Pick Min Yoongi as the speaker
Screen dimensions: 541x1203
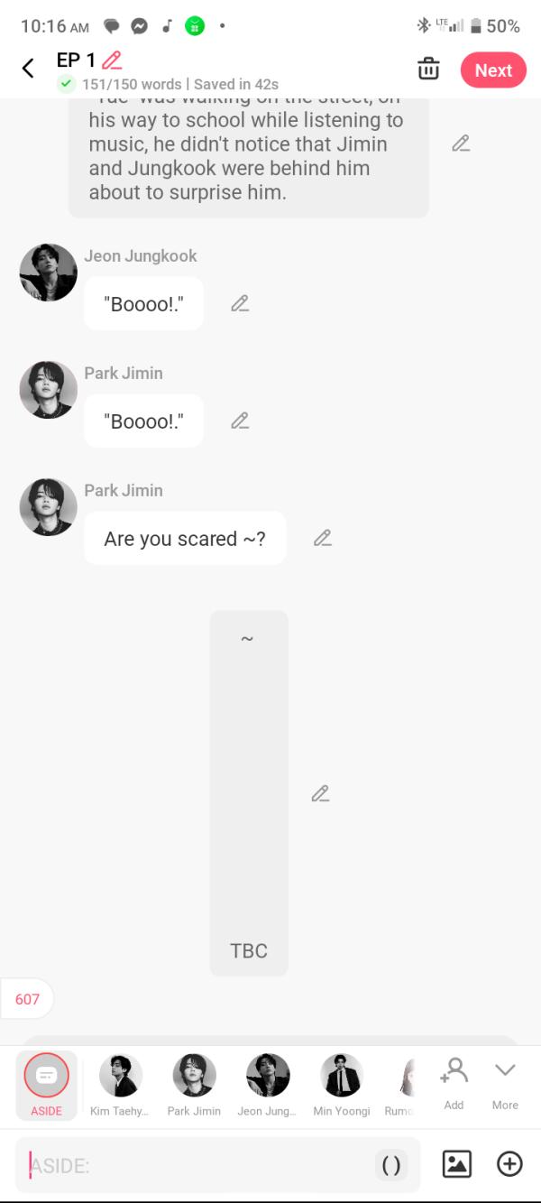pyautogui.click(x=342, y=1086)
